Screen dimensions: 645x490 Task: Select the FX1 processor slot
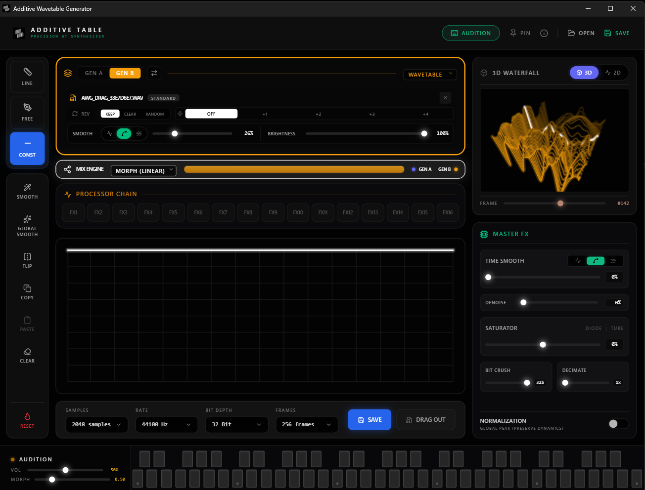pyautogui.click(x=73, y=212)
